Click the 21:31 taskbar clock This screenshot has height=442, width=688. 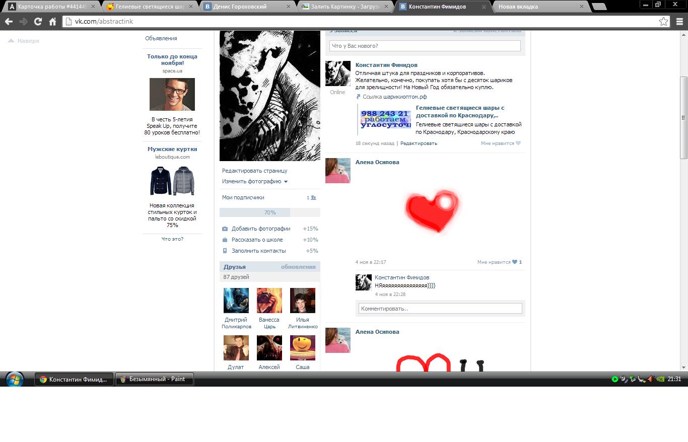point(674,379)
